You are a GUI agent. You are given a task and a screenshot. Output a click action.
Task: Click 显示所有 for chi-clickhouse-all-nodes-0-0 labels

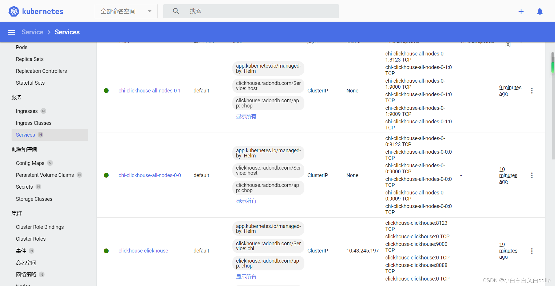point(246,201)
